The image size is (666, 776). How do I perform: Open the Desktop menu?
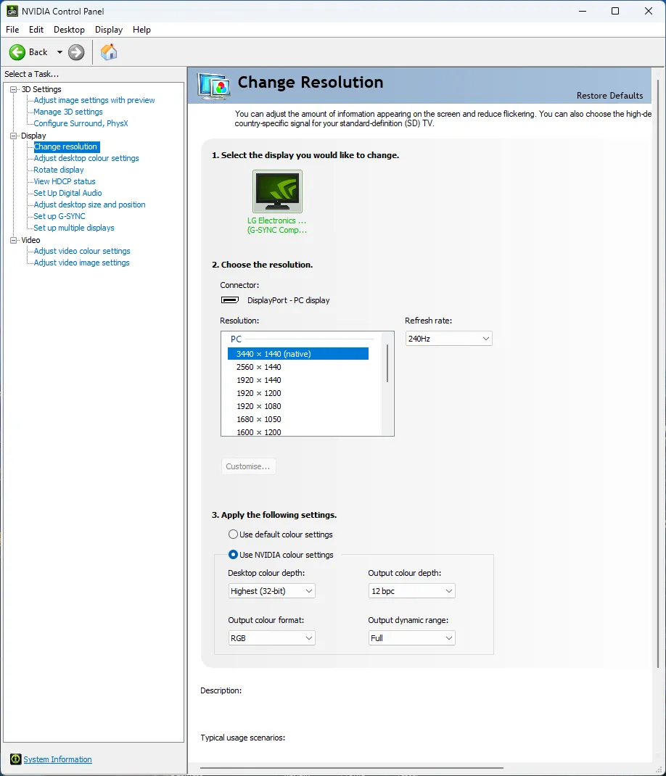coord(69,30)
